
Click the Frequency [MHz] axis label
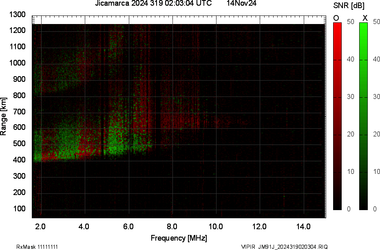pyautogui.click(x=179, y=238)
